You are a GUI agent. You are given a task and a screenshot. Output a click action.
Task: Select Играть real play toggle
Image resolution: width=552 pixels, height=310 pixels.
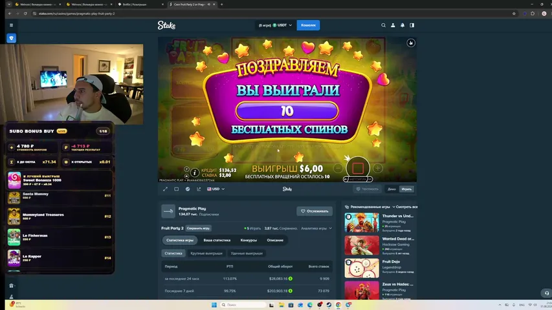pos(406,189)
